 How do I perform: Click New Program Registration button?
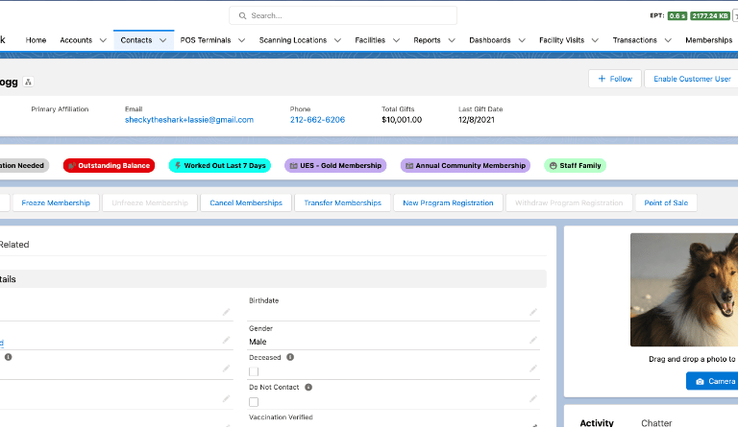click(x=448, y=202)
